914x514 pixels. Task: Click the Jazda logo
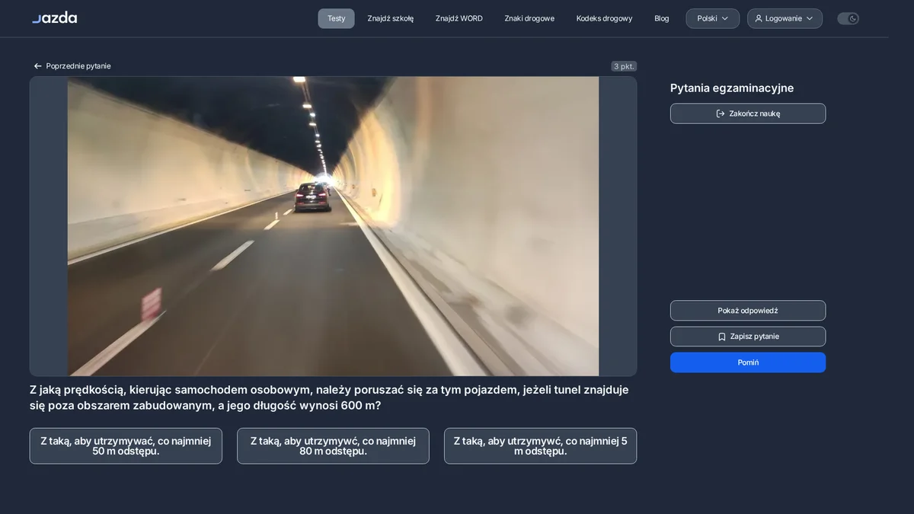click(54, 18)
